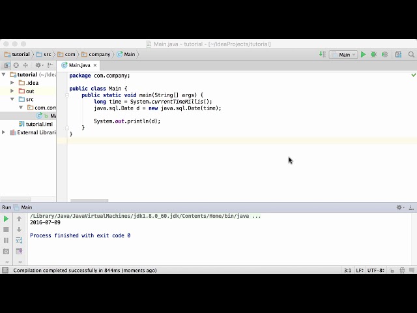Screen dimensions: 417x313
Task: Collapse the com.company package node
Action: point(21,108)
